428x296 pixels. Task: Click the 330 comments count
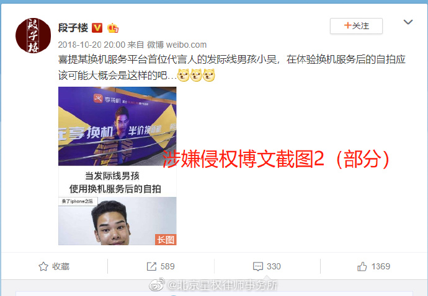pyautogui.click(x=274, y=266)
